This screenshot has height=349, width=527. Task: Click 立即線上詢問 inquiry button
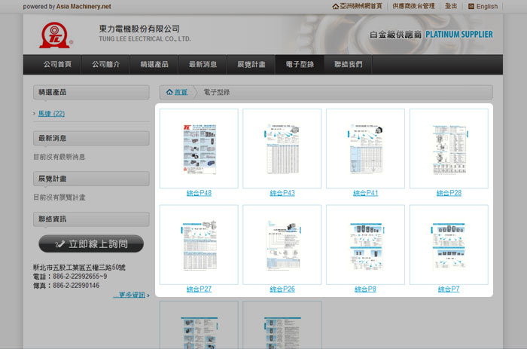click(91, 243)
